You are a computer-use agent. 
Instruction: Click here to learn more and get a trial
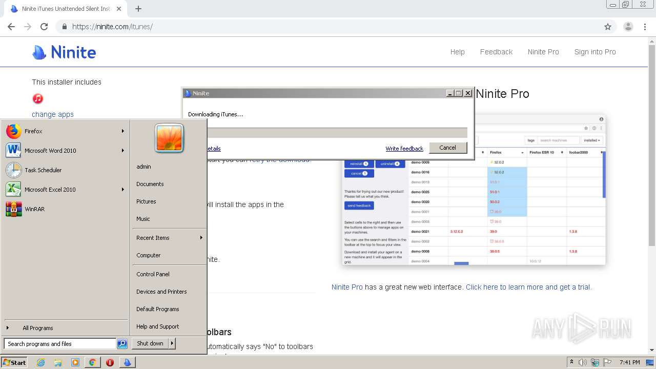coord(528,287)
